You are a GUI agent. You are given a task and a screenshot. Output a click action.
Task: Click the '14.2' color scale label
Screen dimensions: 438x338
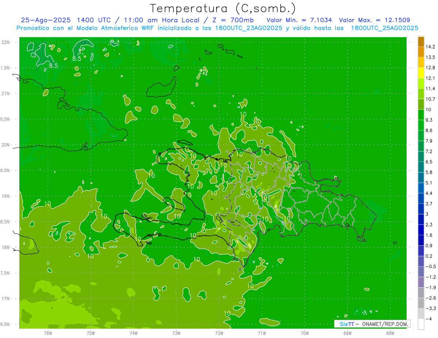pyautogui.click(x=430, y=47)
